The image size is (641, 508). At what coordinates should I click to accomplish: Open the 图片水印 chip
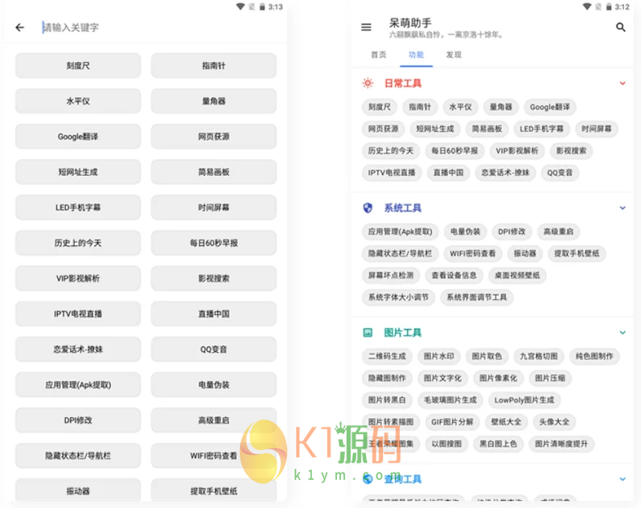coord(438,356)
